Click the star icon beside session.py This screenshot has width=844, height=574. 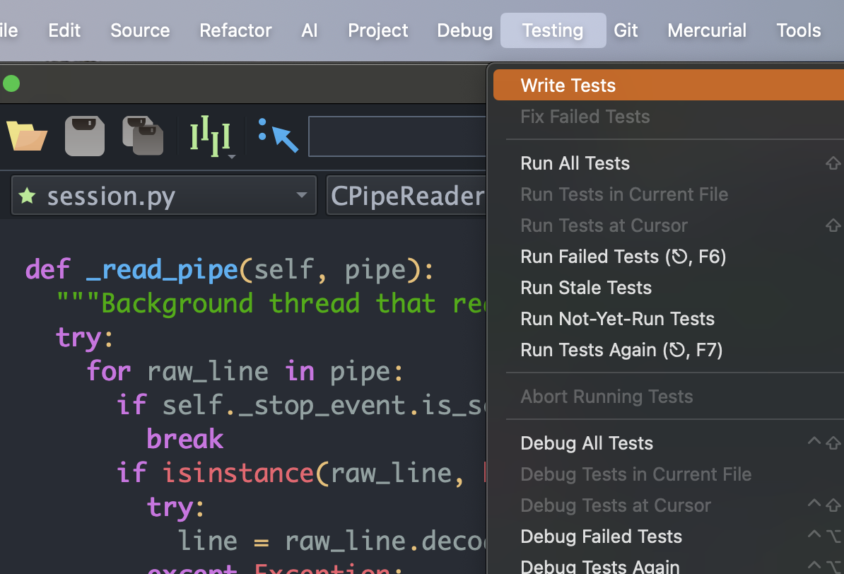27,196
